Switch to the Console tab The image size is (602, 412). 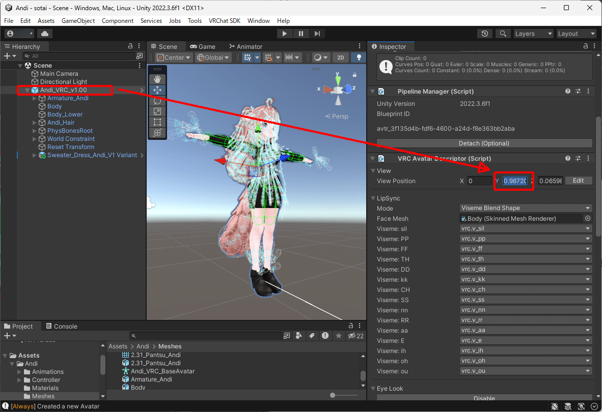62,326
